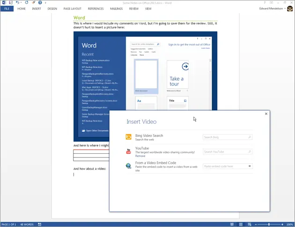
Task: Click the Word application icon in title bar
Action: click(x=4, y=3)
